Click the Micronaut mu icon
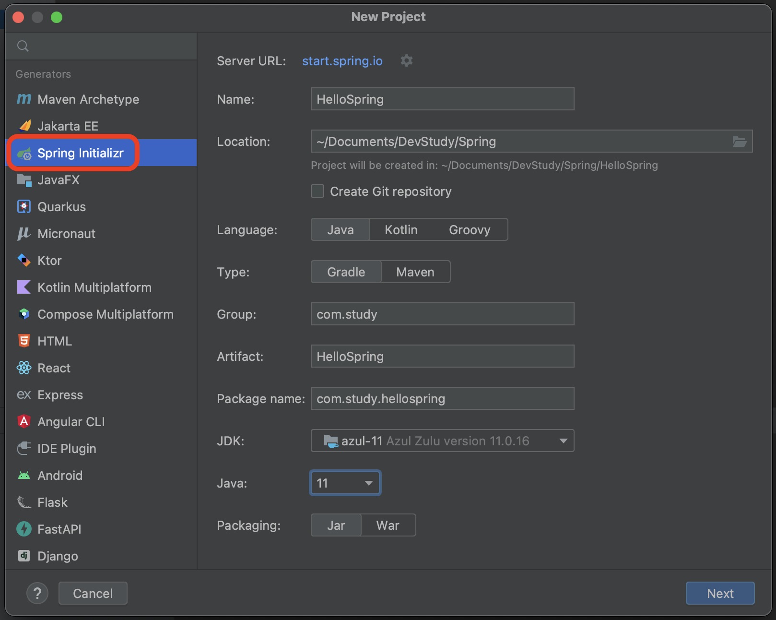The width and height of the screenshot is (776, 620). (24, 234)
